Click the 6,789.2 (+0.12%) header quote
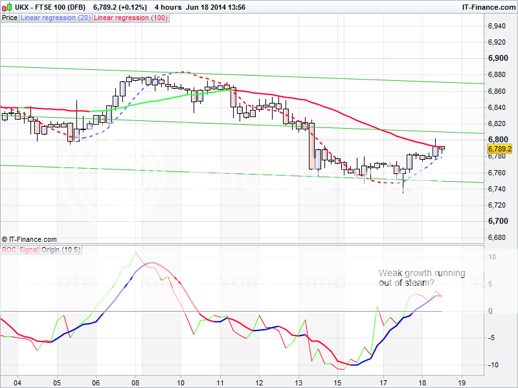 coord(120,7)
